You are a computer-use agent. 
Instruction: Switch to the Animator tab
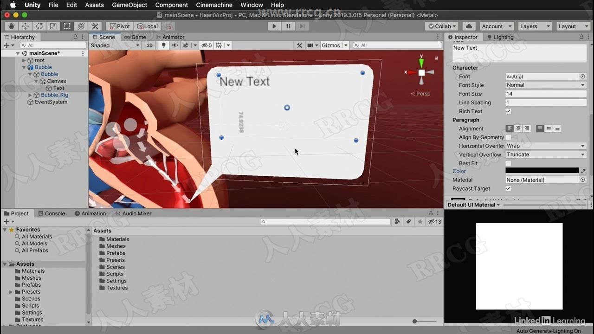(x=170, y=37)
